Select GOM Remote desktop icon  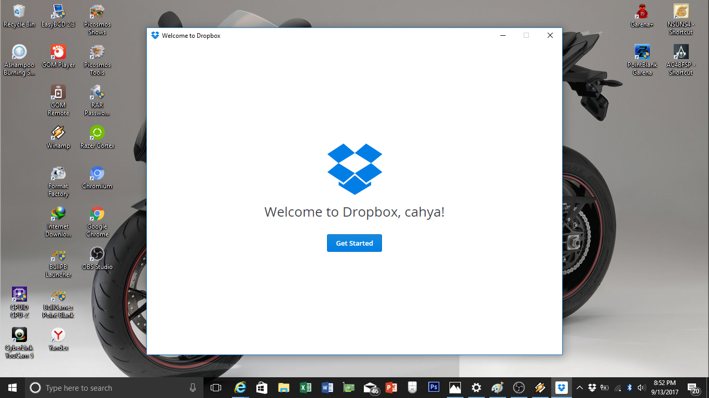(58, 101)
